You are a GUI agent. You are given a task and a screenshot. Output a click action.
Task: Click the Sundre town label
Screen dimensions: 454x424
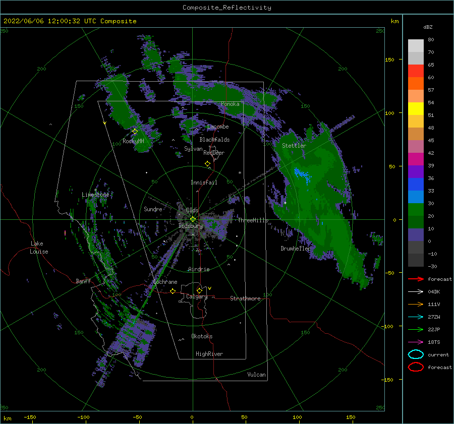[x=153, y=209]
